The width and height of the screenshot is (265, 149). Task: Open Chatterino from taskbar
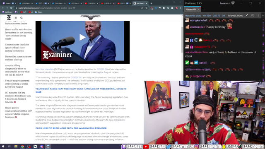(x=48, y=147)
